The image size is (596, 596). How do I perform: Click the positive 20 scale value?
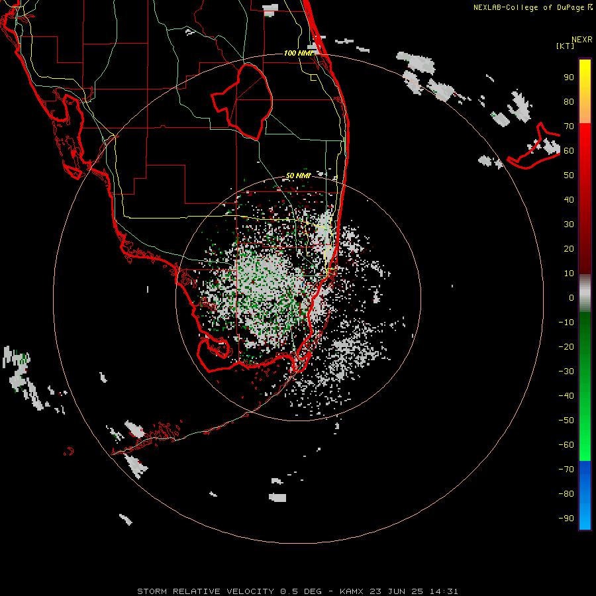(x=569, y=248)
